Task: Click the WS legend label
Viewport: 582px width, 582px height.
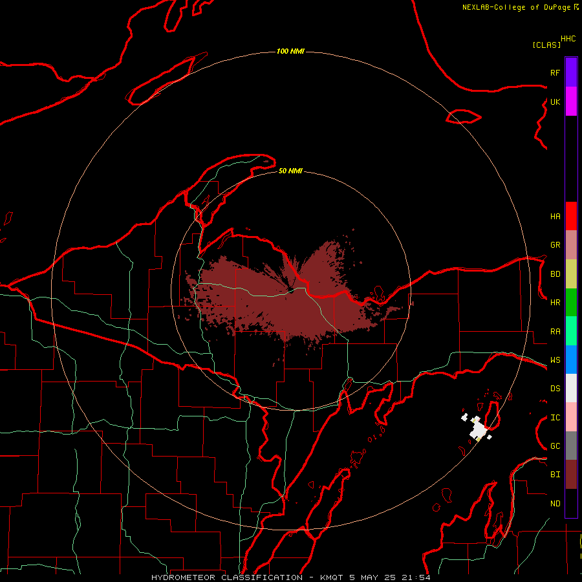Action: click(x=555, y=360)
